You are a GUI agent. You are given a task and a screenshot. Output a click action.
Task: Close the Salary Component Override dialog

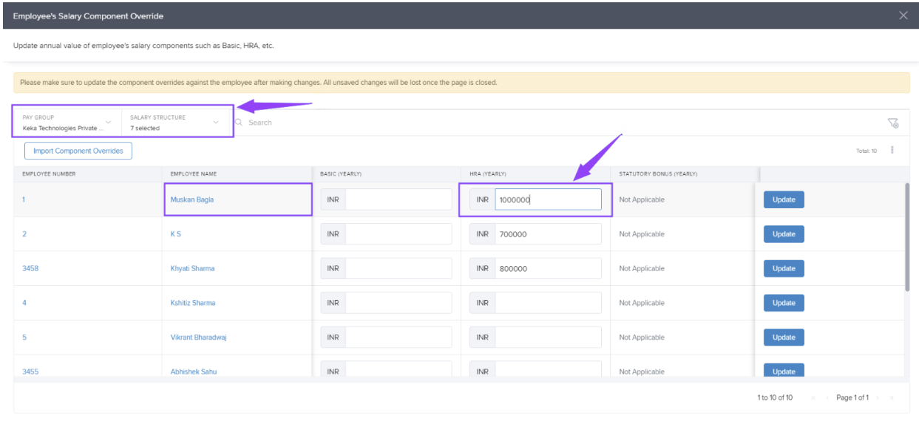(903, 16)
